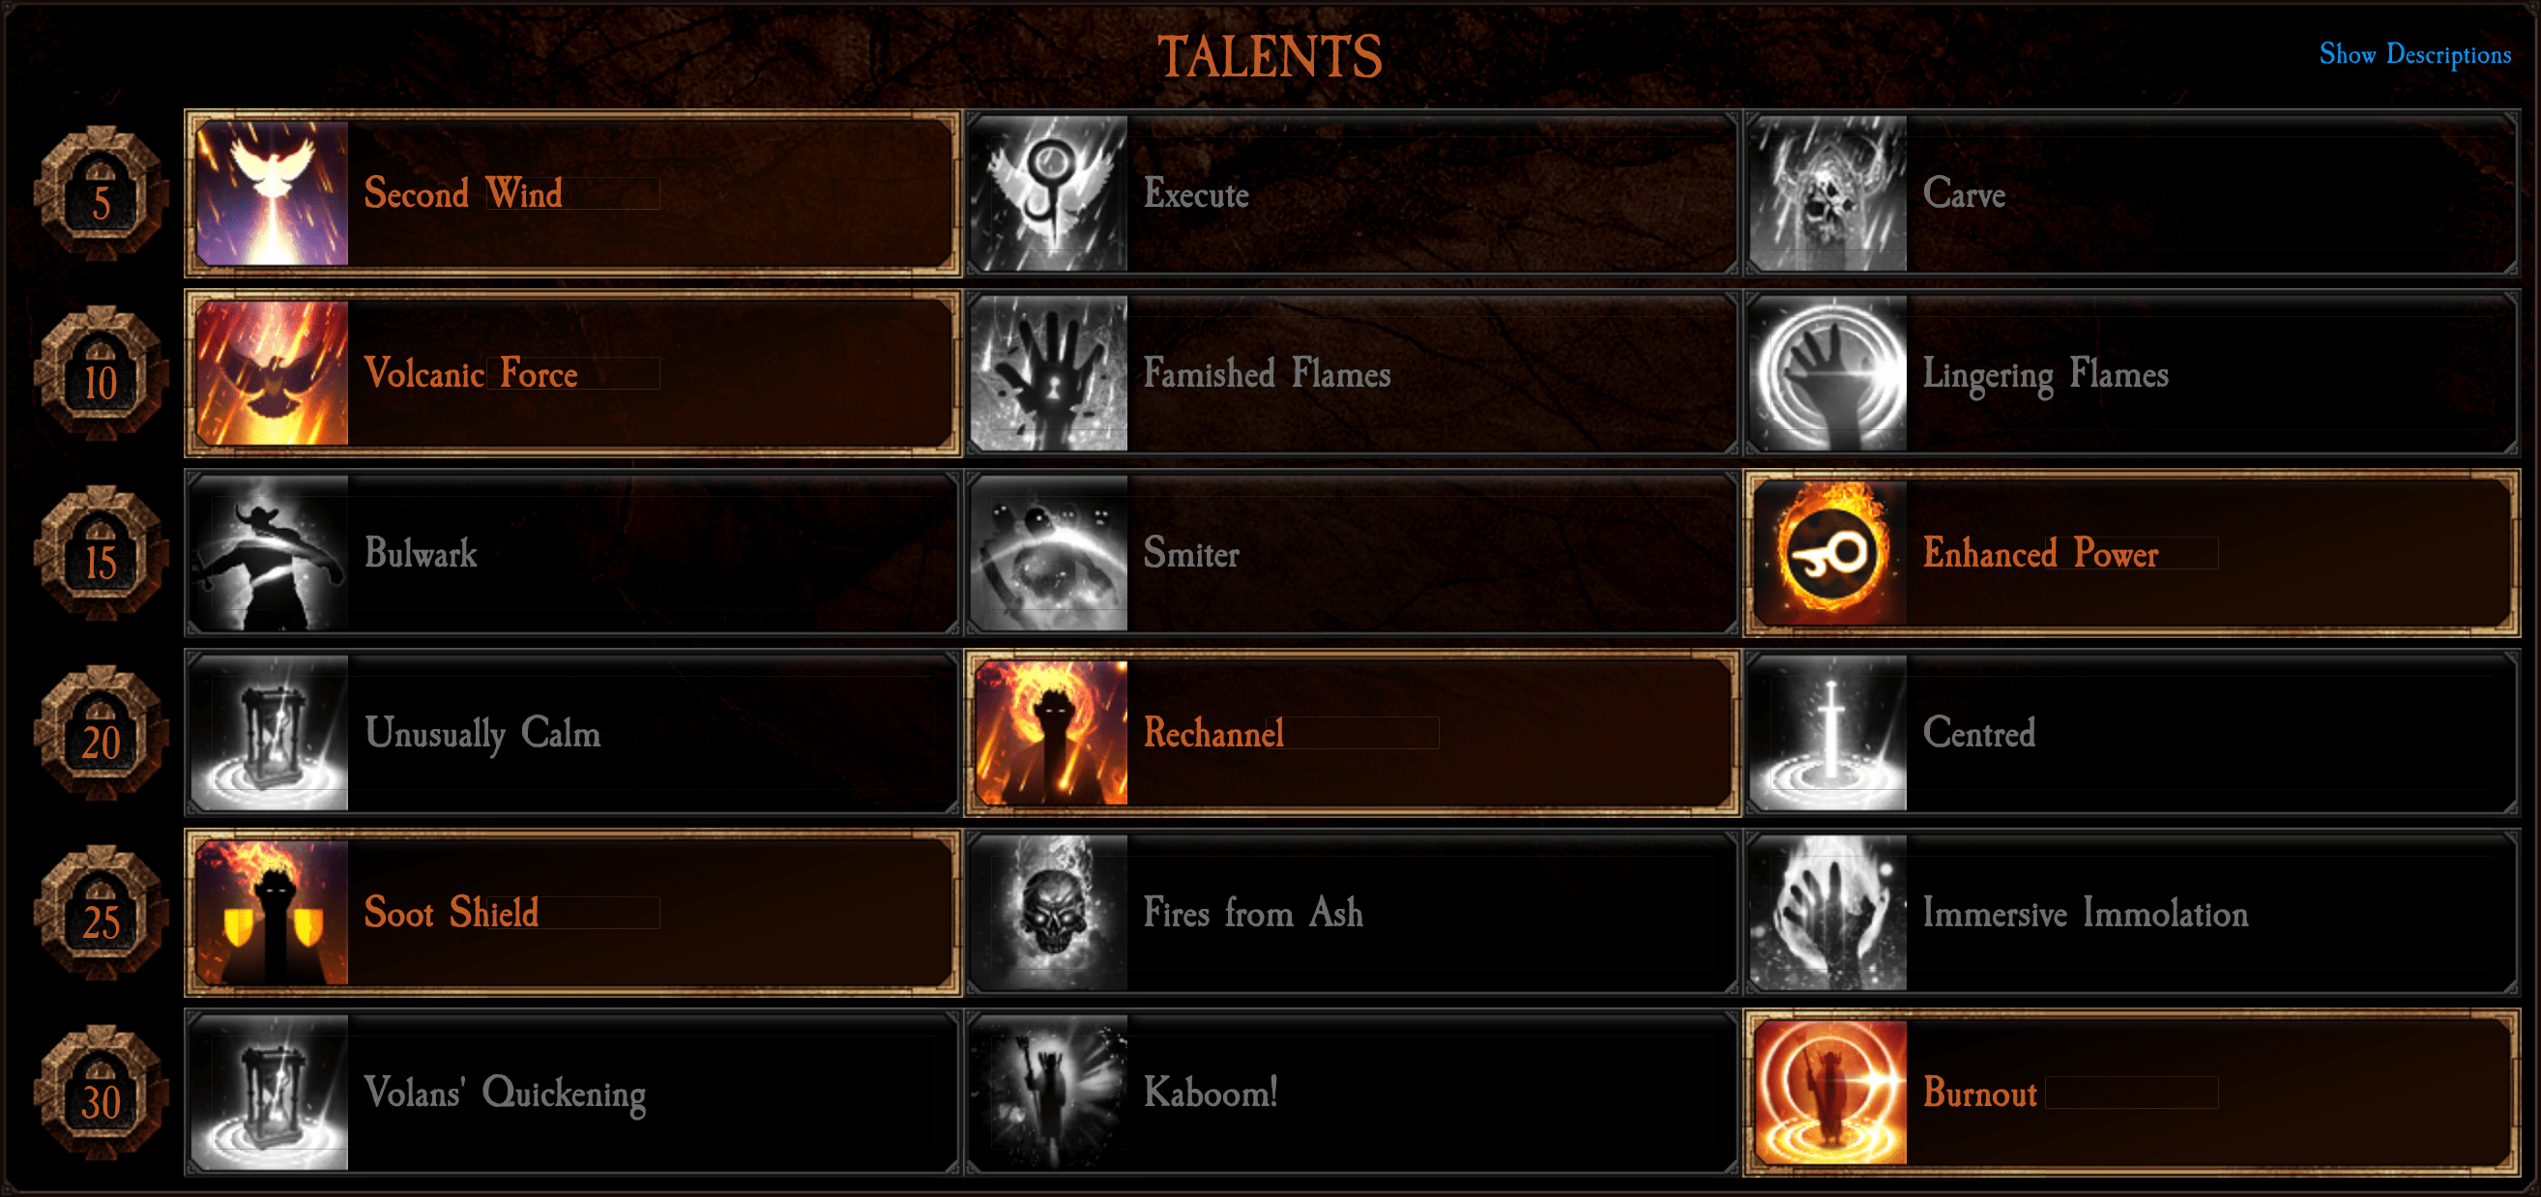Viewport: 2541px width, 1197px height.
Task: Enable the Centred talent
Action: tap(2131, 733)
